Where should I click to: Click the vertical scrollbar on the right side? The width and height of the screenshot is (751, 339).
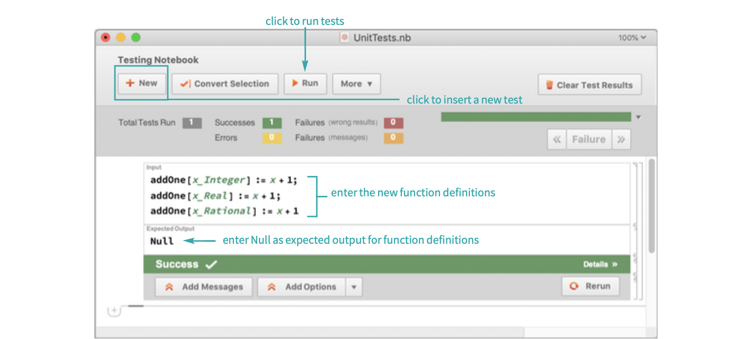coord(651,205)
